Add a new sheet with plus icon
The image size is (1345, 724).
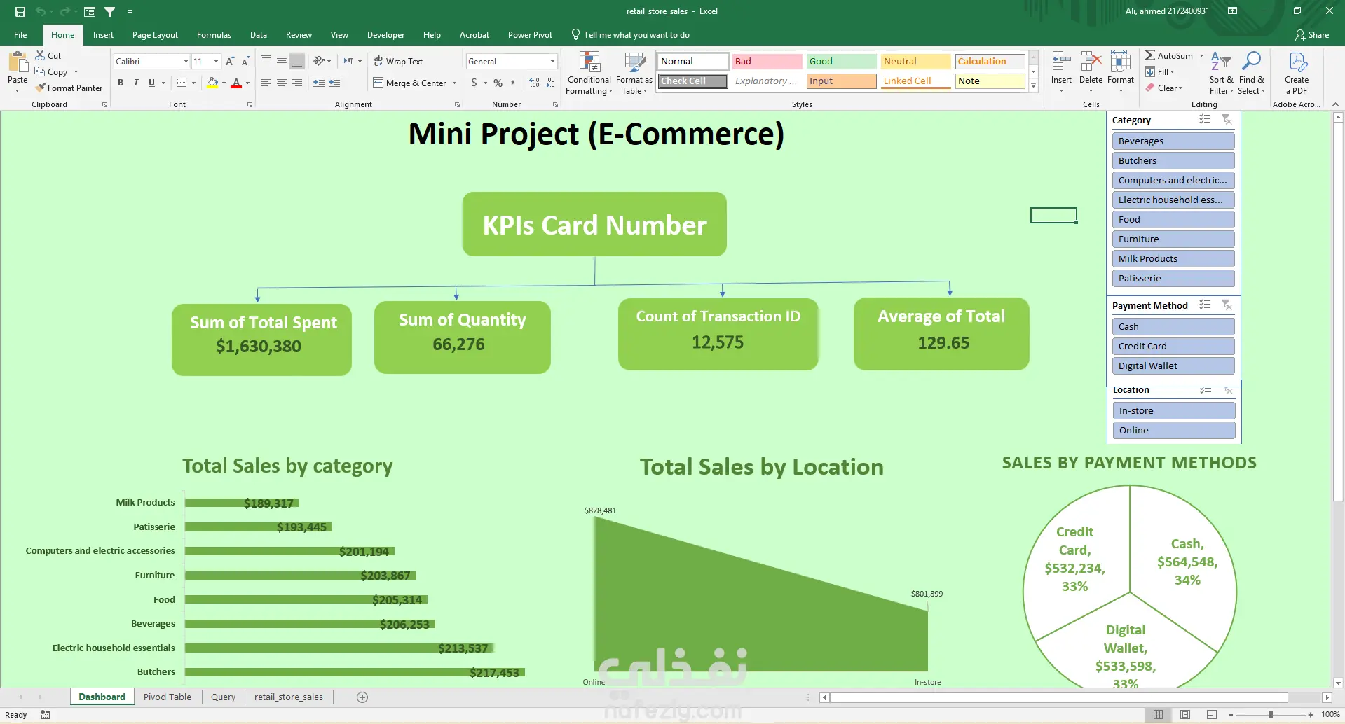coord(362,697)
